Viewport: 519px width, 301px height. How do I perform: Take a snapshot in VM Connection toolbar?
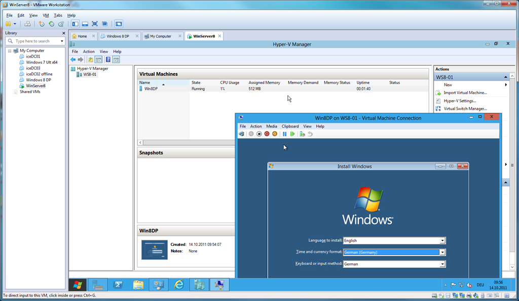pyautogui.click(x=302, y=134)
